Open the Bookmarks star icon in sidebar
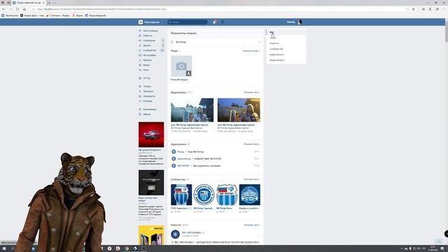Image resolution: width=448 pixels, height=252 pixels. point(140,91)
